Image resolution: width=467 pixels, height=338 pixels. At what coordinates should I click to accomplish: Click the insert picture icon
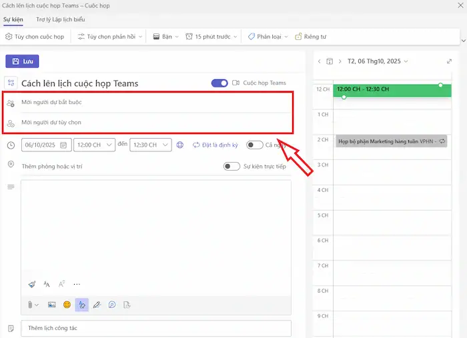pyautogui.click(x=52, y=305)
